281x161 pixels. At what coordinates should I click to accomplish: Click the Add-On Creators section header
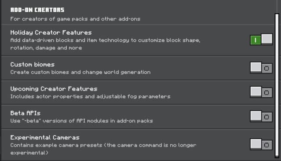tap(37, 10)
